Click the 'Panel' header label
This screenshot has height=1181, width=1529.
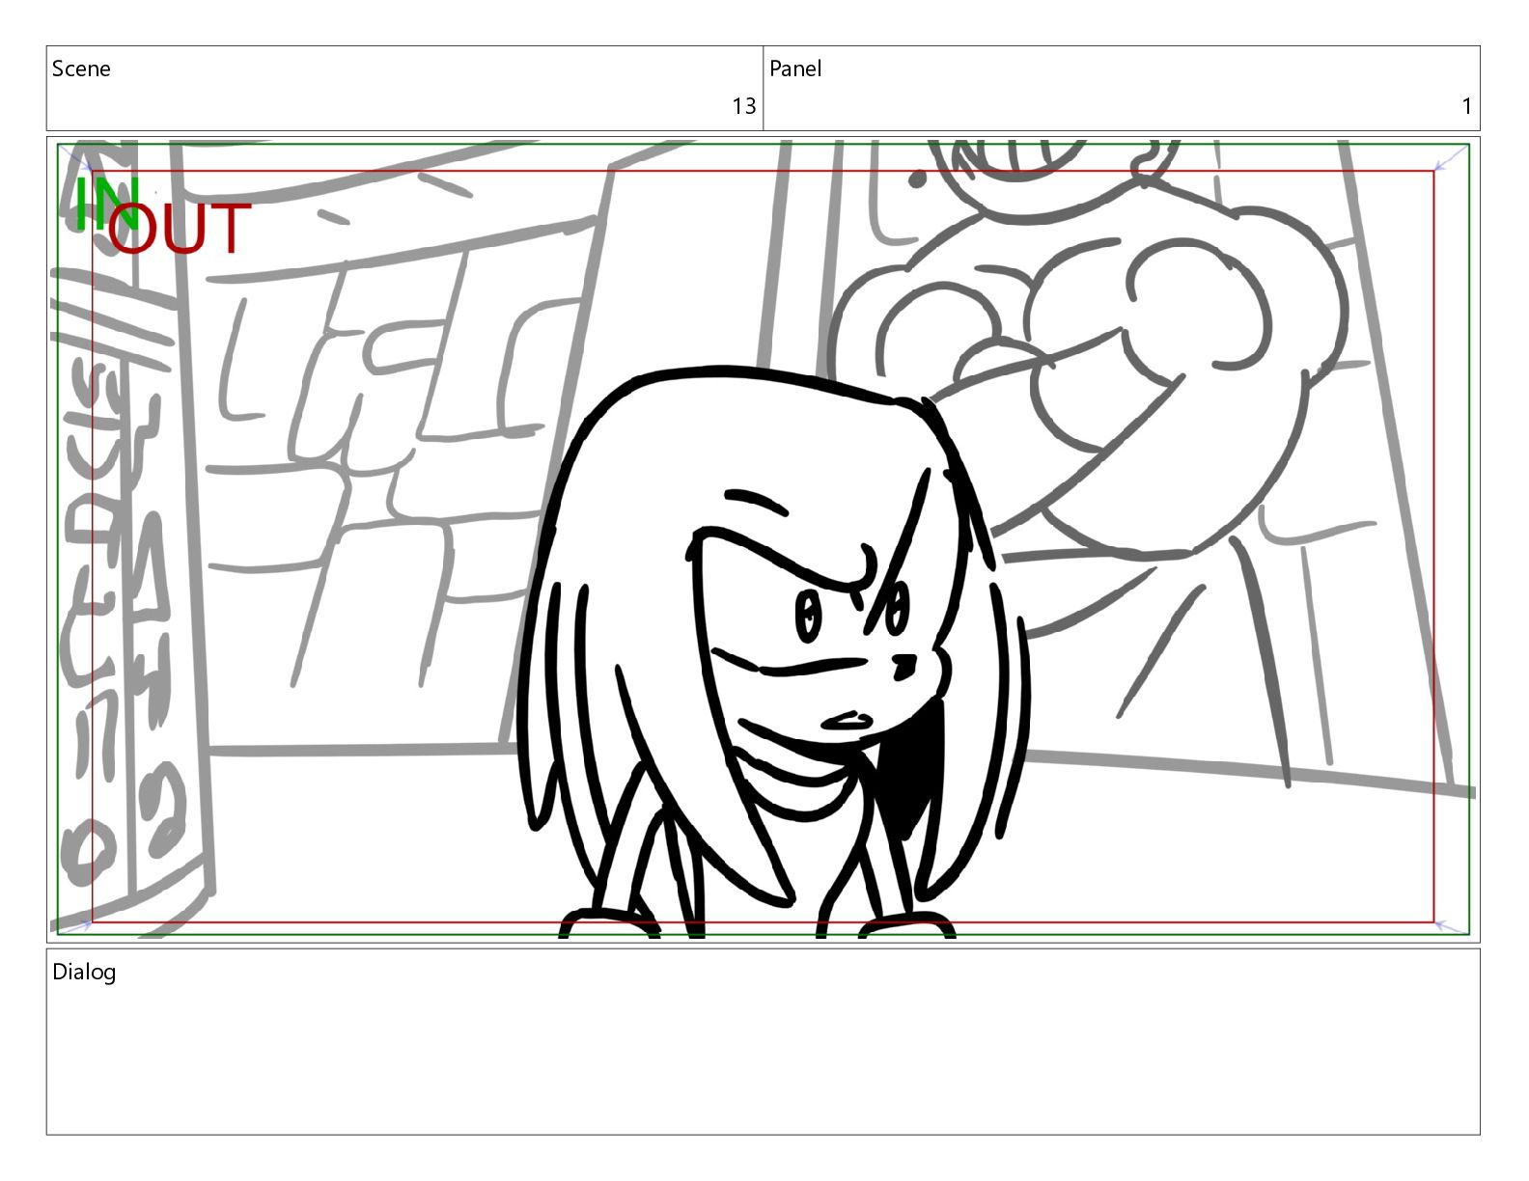(x=795, y=69)
